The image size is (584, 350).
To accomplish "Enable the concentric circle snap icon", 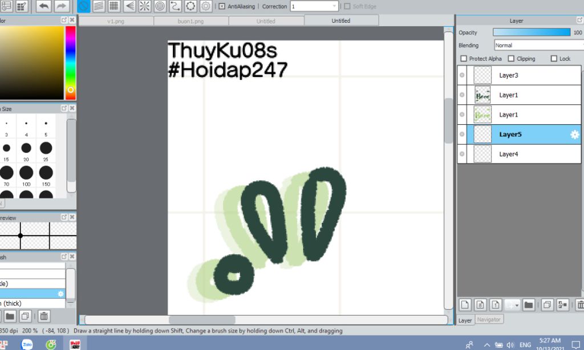I will 160,6.
